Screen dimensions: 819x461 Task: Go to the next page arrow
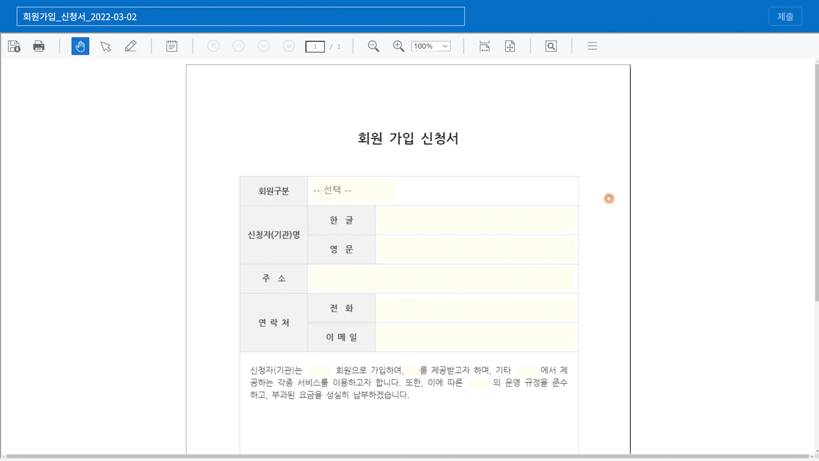[264, 46]
